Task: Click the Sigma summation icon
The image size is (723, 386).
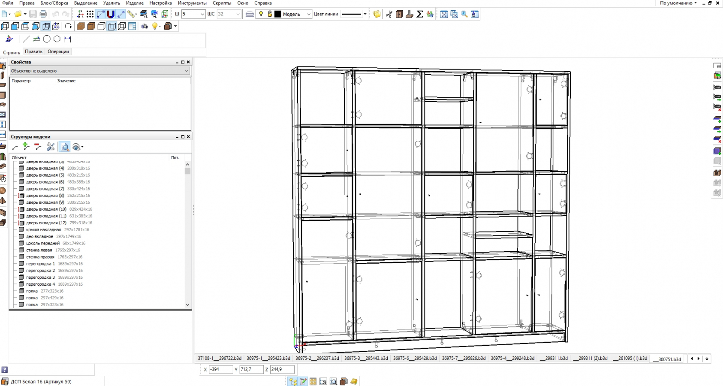Action: point(420,14)
